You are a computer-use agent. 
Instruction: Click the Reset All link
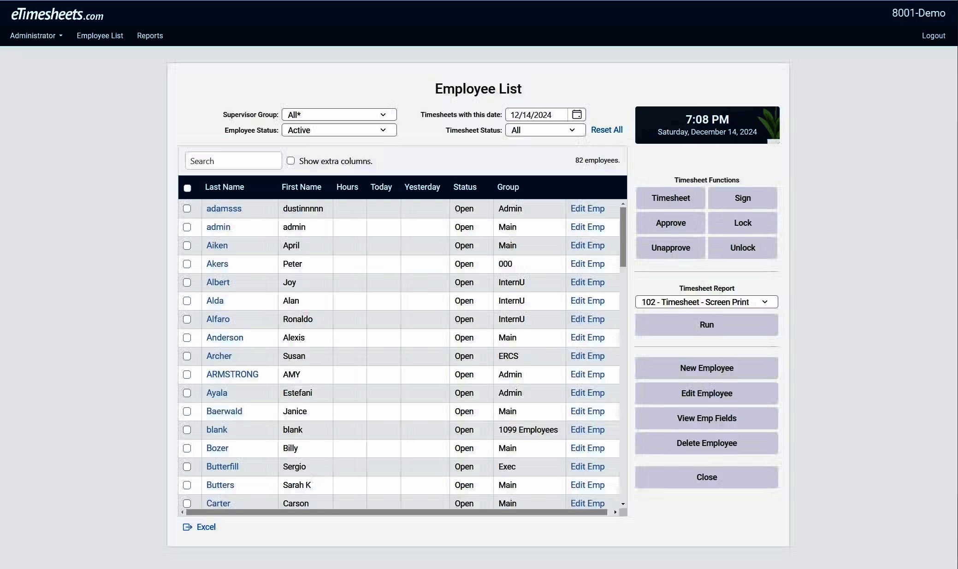coord(606,130)
